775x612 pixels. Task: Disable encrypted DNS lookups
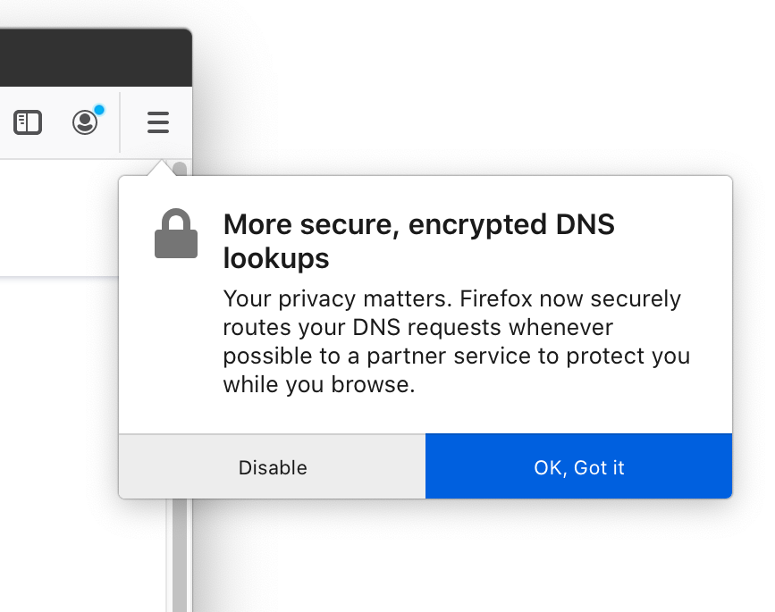(273, 466)
